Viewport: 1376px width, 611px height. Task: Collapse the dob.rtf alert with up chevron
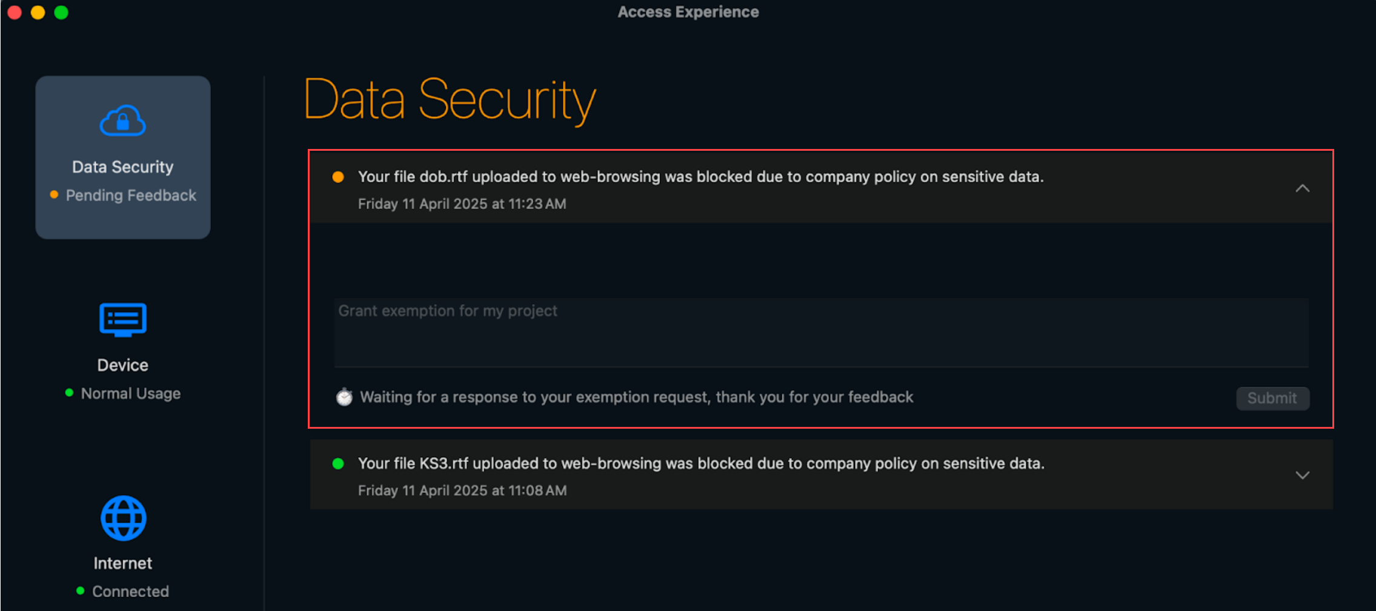[1302, 188]
